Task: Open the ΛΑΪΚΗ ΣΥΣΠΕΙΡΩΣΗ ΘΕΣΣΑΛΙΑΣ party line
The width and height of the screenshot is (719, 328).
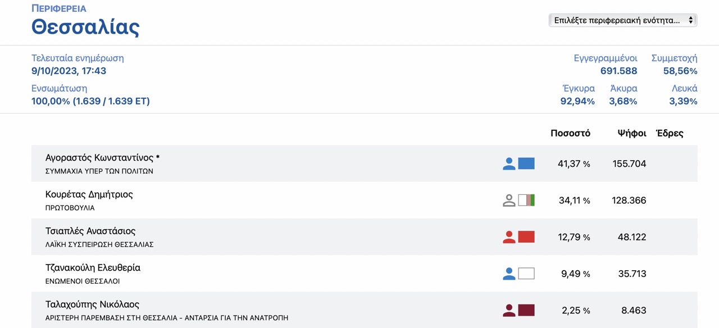Action: click(x=99, y=245)
